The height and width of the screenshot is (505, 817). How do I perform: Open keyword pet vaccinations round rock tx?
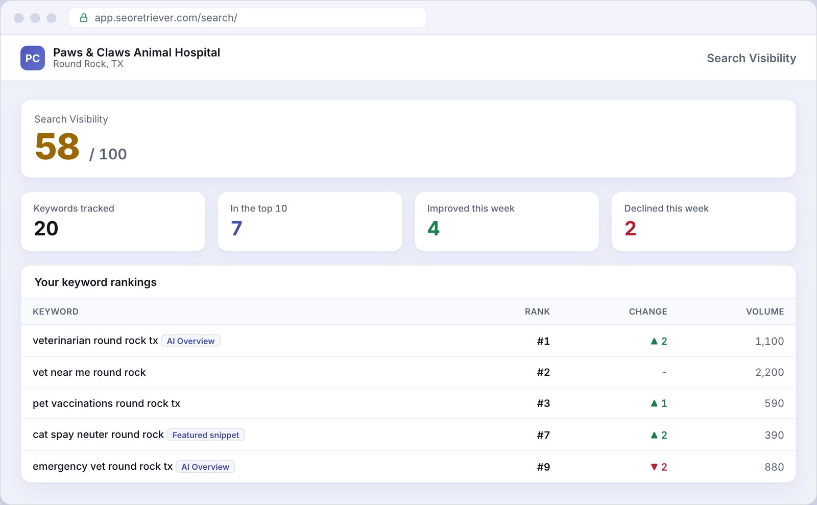point(106,403)
